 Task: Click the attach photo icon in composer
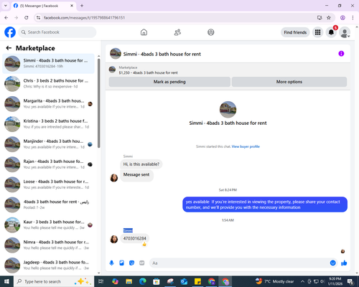point(121,263)
